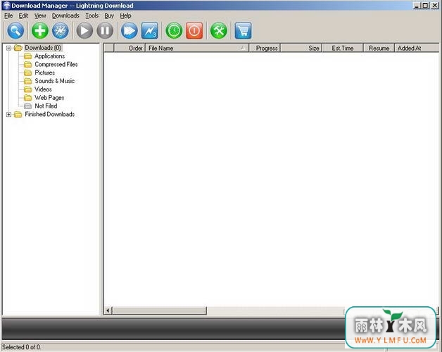
Task: Sort by the Progress column header
Action: click(x=265, y=49)
